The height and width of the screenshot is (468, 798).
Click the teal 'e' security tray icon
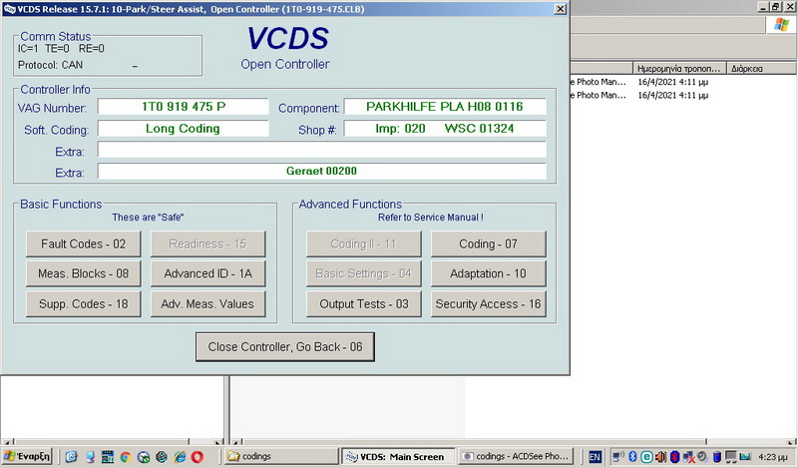tap(646, 456)
